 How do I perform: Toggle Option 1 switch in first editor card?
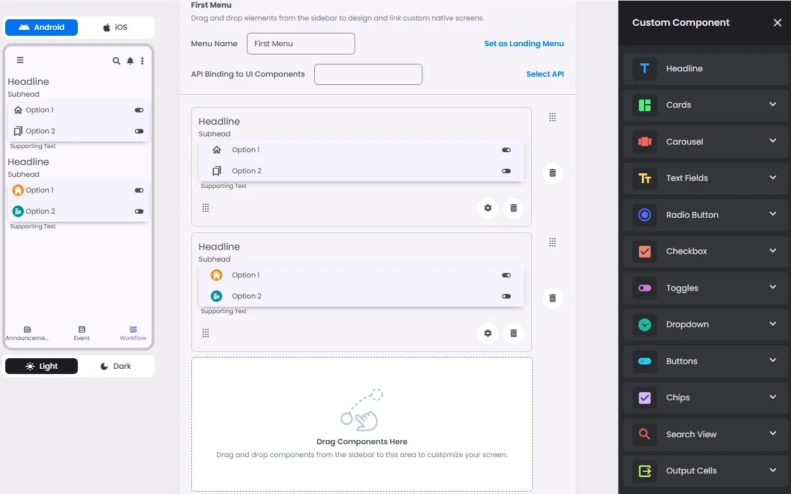pyautogui.click(x=506, y=150)
